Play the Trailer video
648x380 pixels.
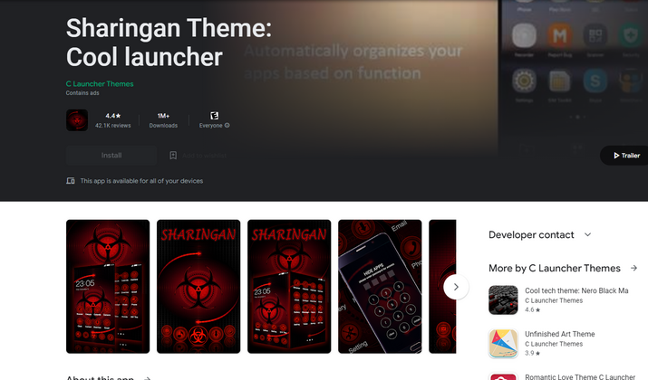click(x=626, y=156)
